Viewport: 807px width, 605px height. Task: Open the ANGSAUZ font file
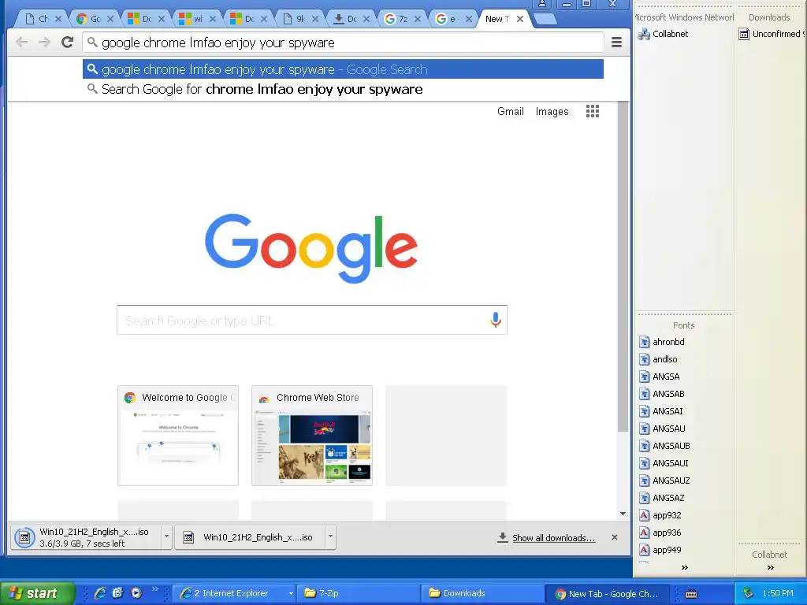pyautogui.click(x=664, y=481)
